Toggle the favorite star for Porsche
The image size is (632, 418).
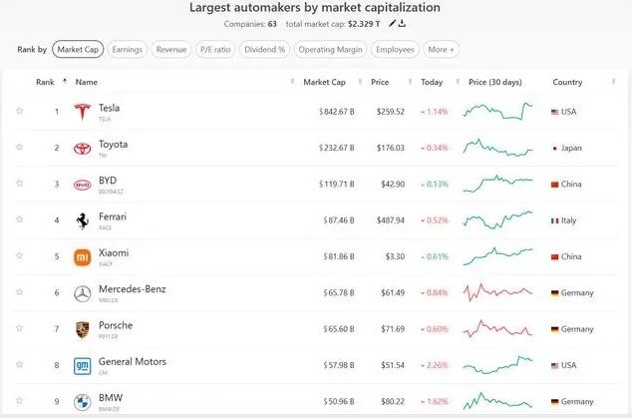tap(19, 329)
